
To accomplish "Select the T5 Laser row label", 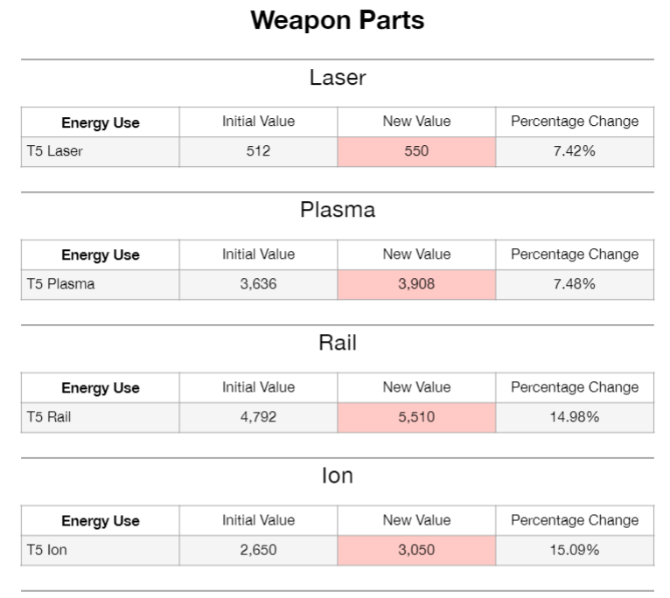I will pyautogui.click(x=54, y=151).
